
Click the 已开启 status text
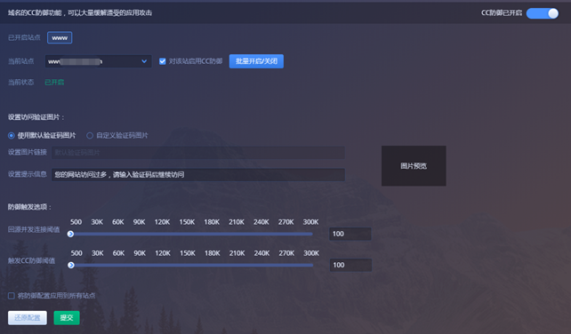point(54,83)
